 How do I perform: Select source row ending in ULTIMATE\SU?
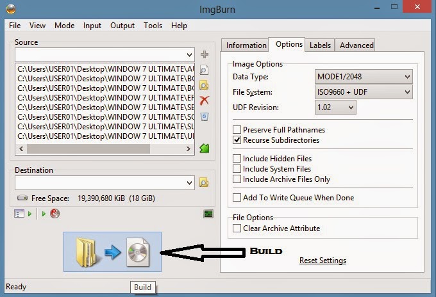(x=105, y=127)
